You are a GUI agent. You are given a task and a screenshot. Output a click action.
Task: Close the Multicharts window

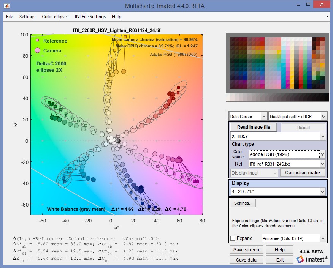point(322,4)
